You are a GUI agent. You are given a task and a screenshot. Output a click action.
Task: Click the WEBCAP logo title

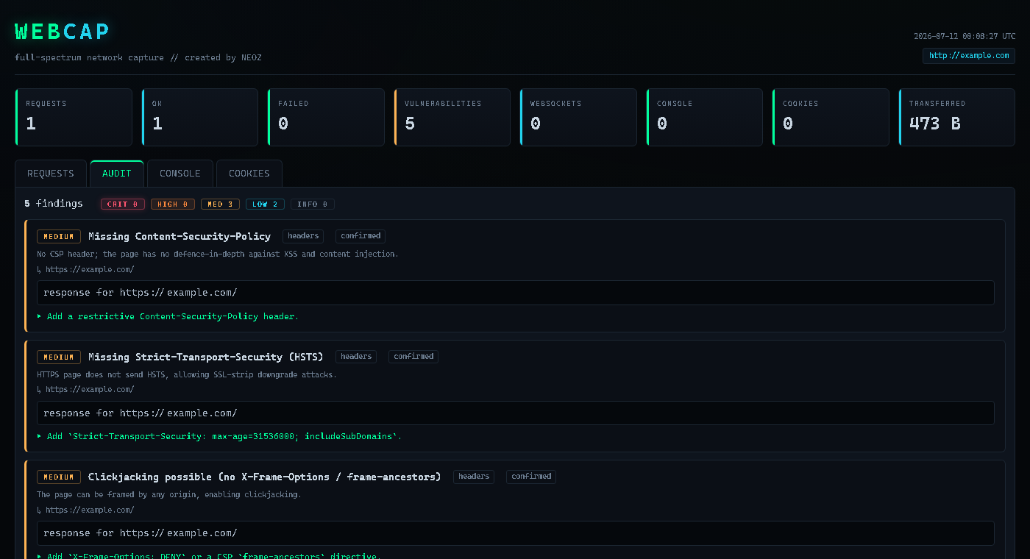63,32
